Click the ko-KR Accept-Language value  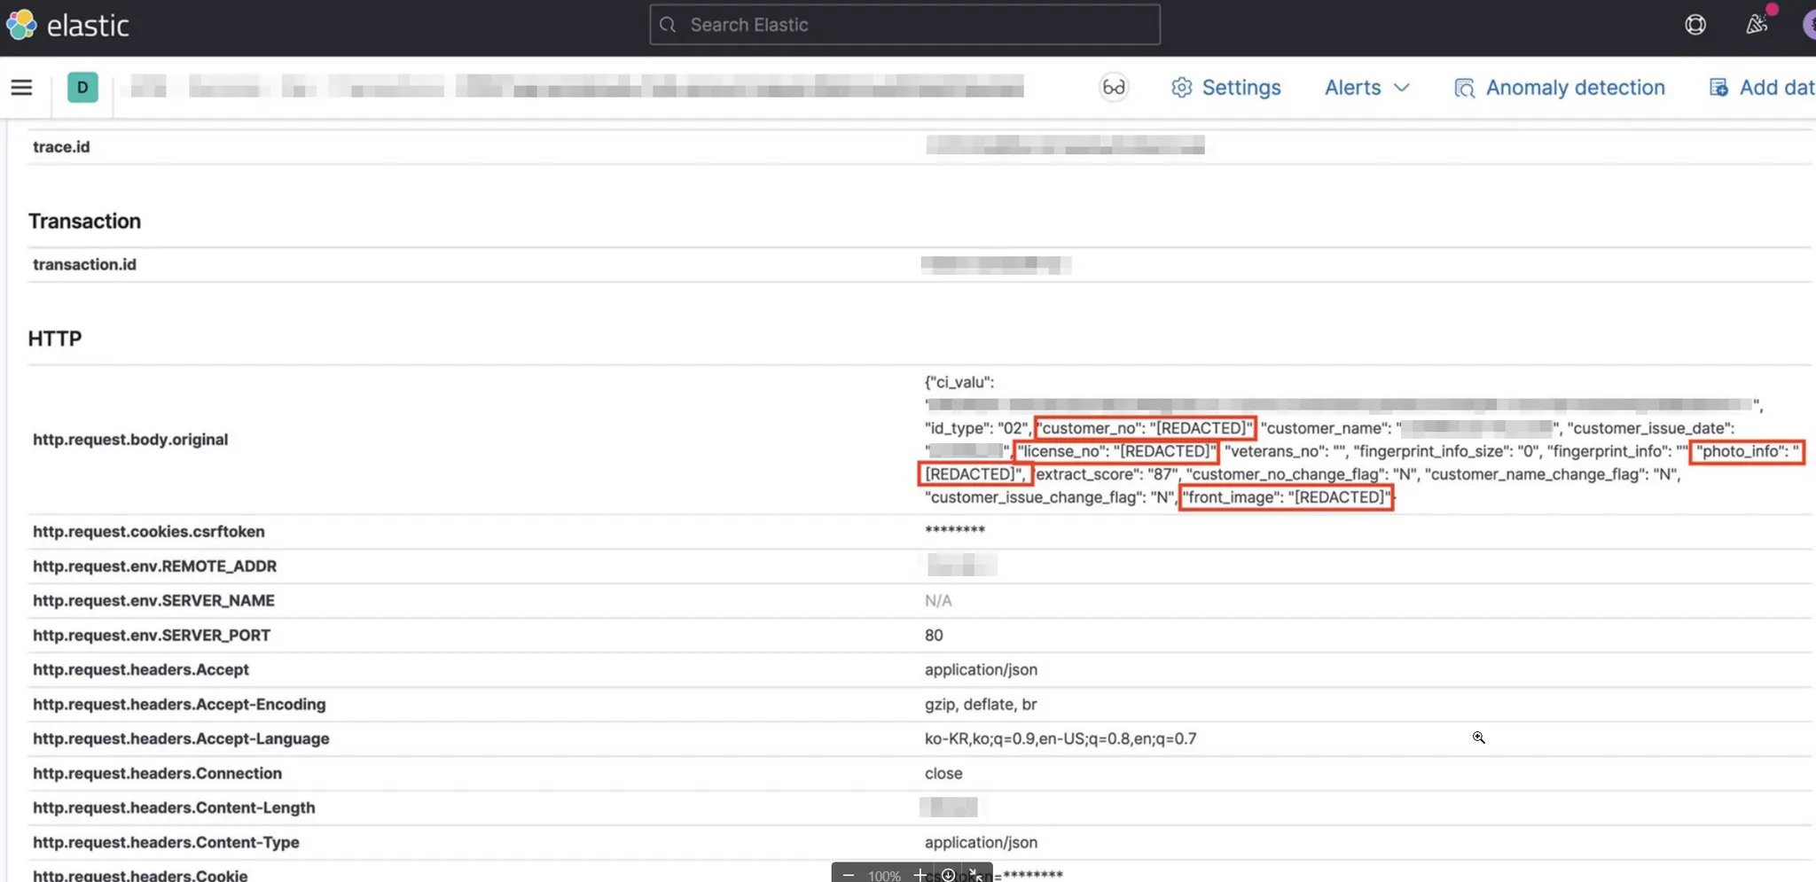1061,739
